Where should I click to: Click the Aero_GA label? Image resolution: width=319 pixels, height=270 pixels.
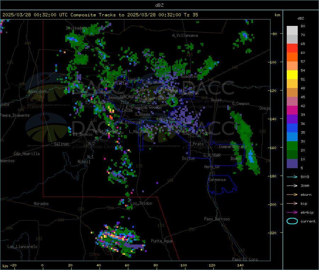(x=212, y=167)
